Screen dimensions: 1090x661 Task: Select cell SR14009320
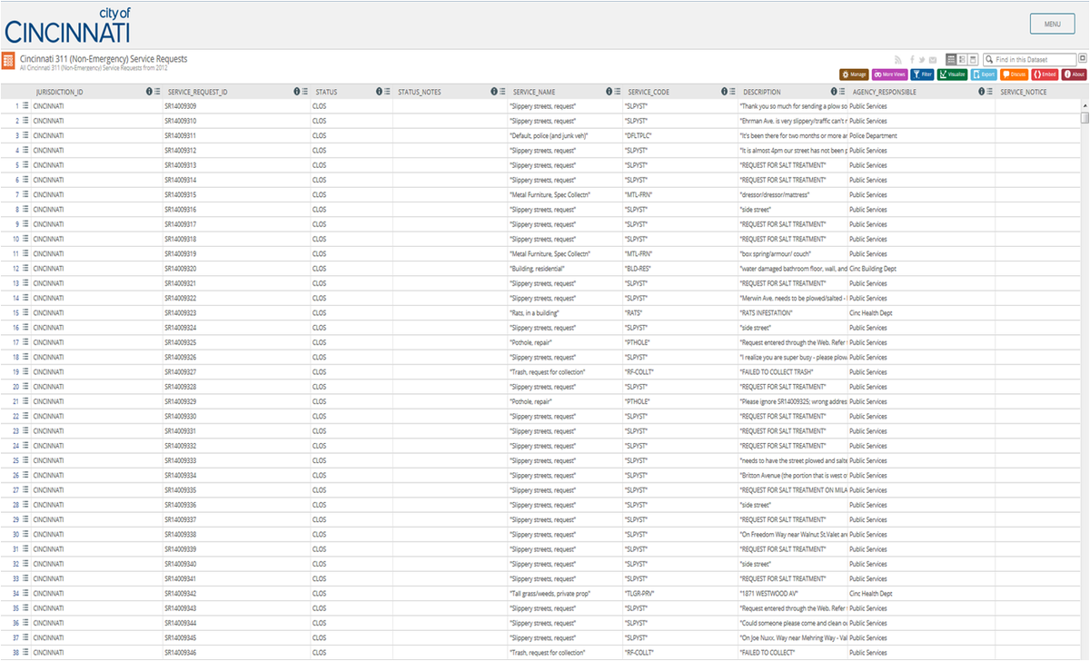coord(181,269)
